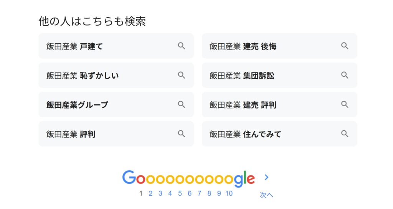Click search icon beside 建売 後悔

tap(345, 46)
